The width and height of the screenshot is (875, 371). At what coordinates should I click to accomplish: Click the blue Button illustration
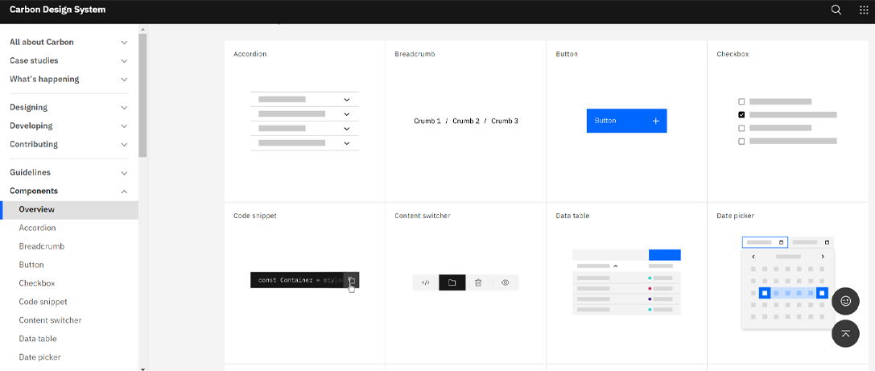point(627,121)
